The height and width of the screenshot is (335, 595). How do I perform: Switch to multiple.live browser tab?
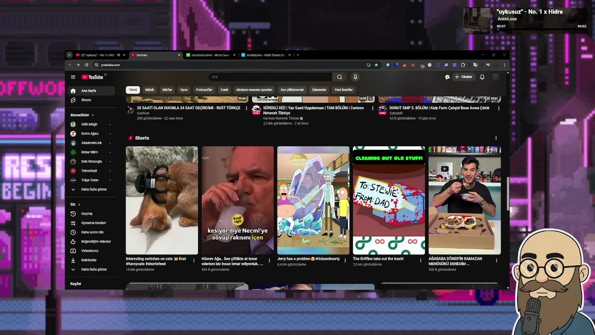click(266, 55)
